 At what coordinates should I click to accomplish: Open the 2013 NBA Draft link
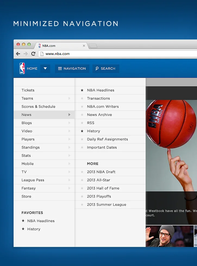pos(101,172)
